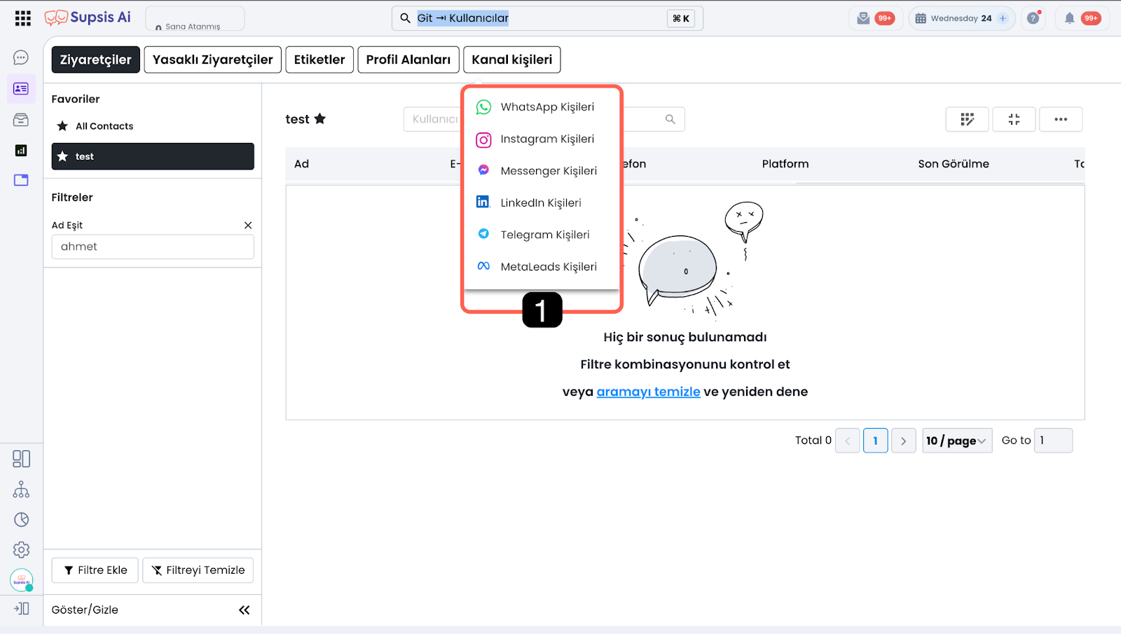
Task: Click the column edit grid icon
Action: pos(967,119)
